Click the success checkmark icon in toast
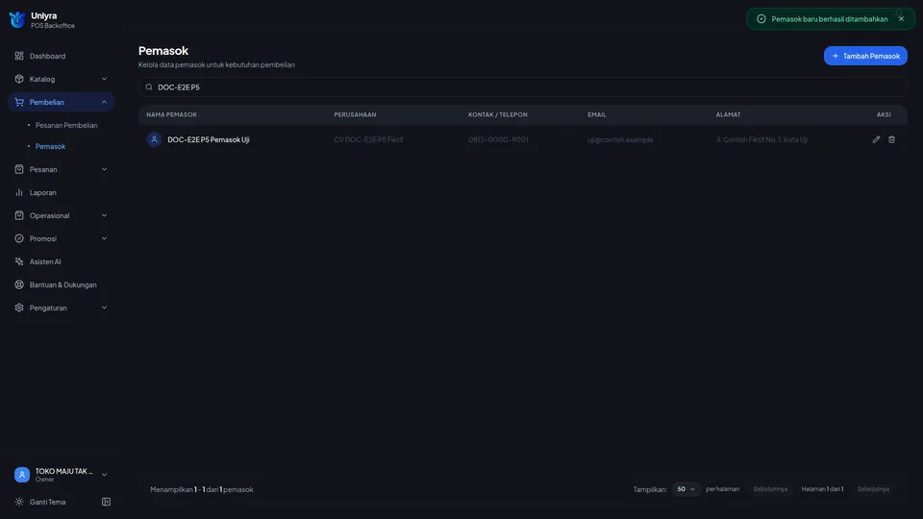This screenshot has height=519, width=923. [x=761, y=19]
